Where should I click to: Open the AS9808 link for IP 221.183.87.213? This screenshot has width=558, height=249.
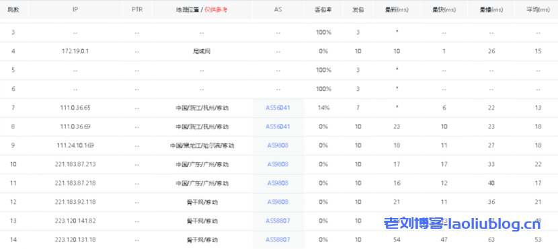pyautogui.click(x=278, y=164)
